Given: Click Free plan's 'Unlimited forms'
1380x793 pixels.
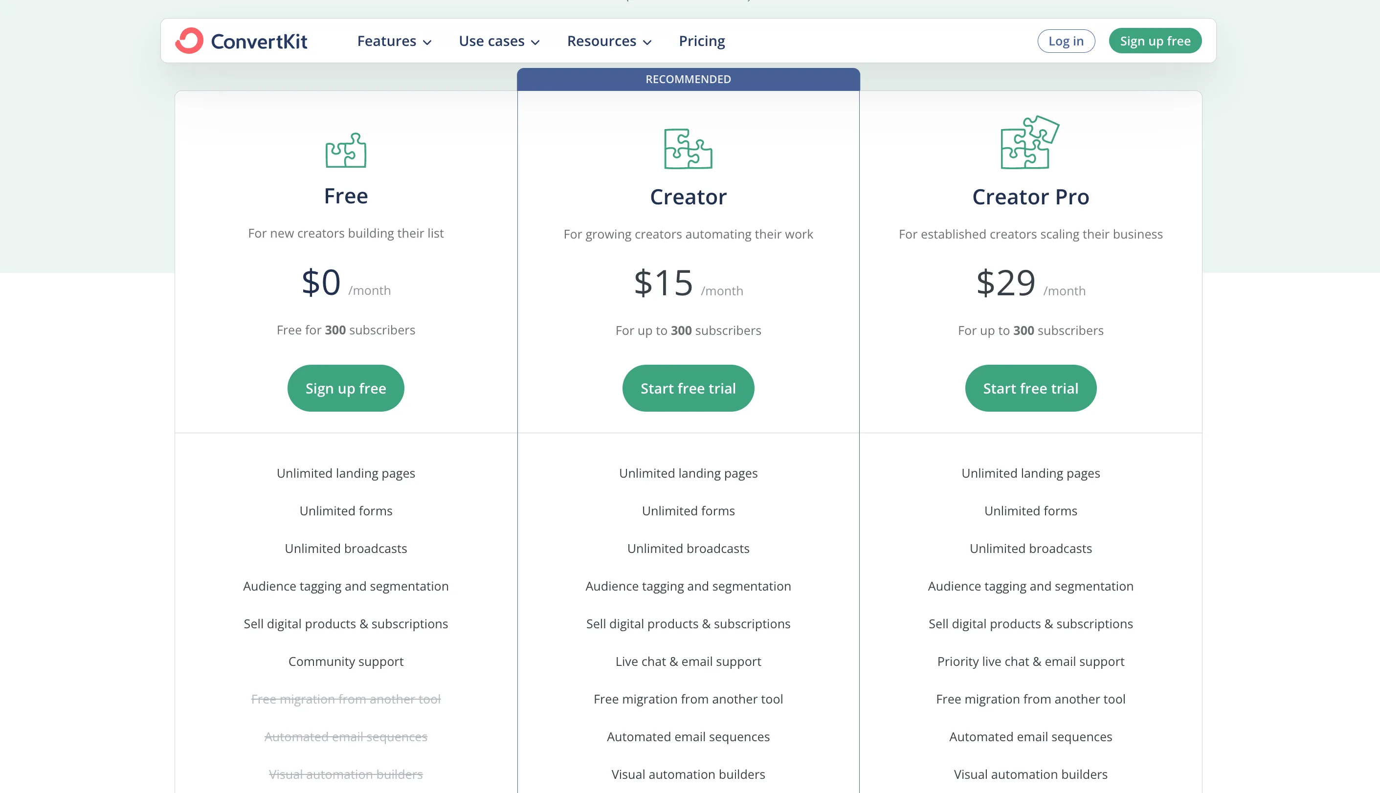Looking at the screenshot, I should click(346, 511).
